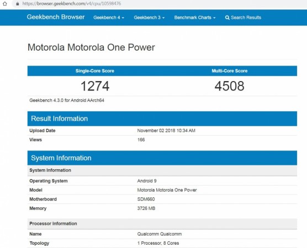The height and width of the screenshot is (248, 307).
Task: Select the Qualcomm Qualcomm value
Action: [x=160, y=234]
